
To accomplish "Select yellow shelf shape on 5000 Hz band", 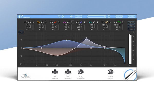I will (107, 22).
